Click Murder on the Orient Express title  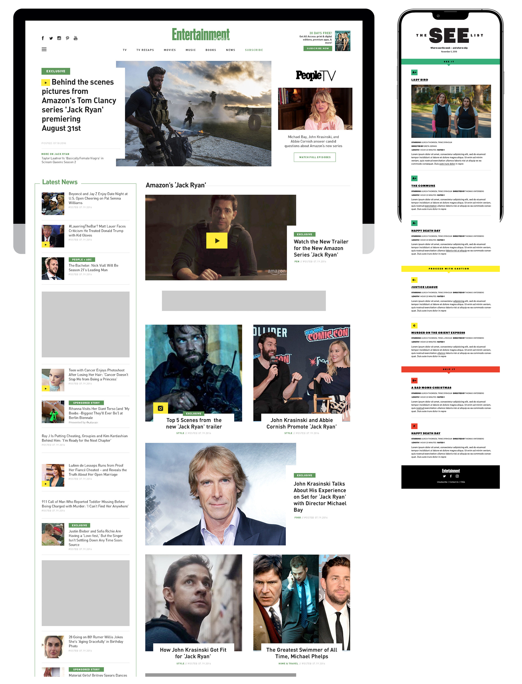pos(438,333)
